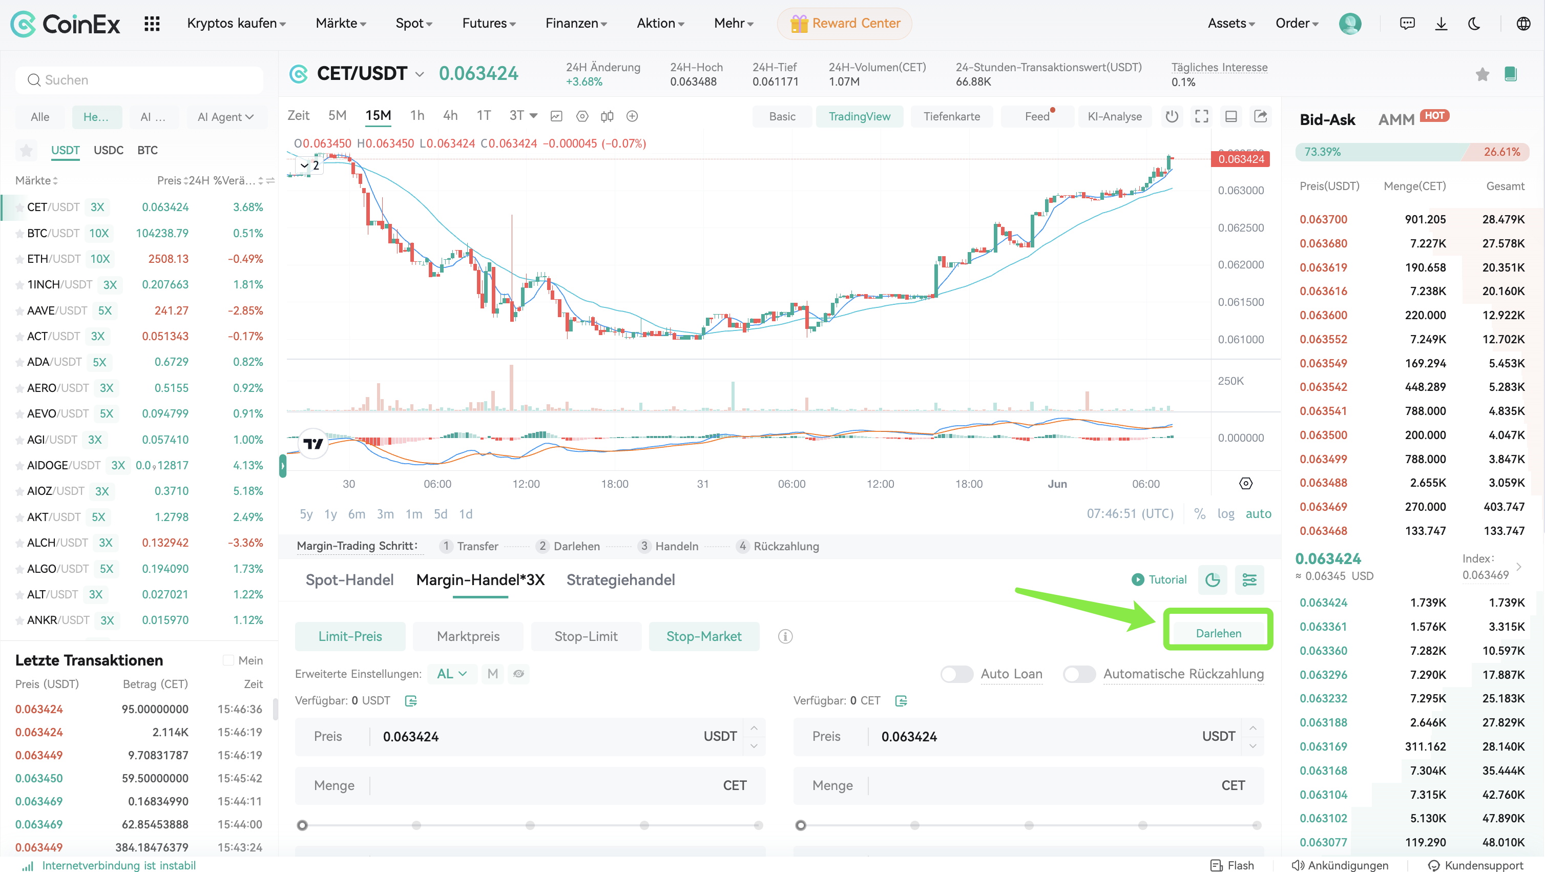The width and height of the screenshot is (1545, 872).
Task: Toggle log scale on chart
Action: (1226, 513)
